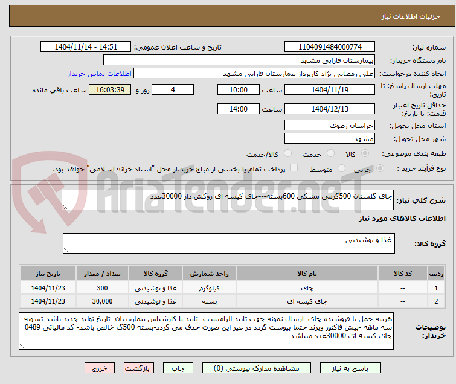
Task: Click the اطلاعات کالاهای مورد نیاز heading
Action: click(x=402, y=219)
